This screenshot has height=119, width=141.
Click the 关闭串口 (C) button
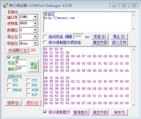[18, 50]
